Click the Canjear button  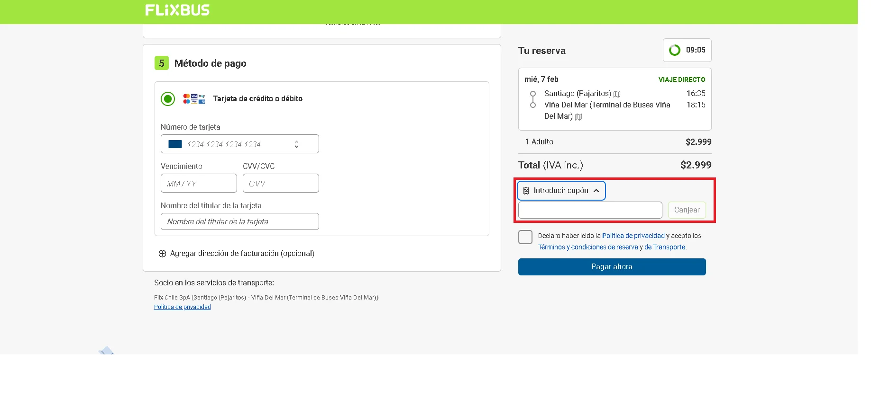pos(687,210)
